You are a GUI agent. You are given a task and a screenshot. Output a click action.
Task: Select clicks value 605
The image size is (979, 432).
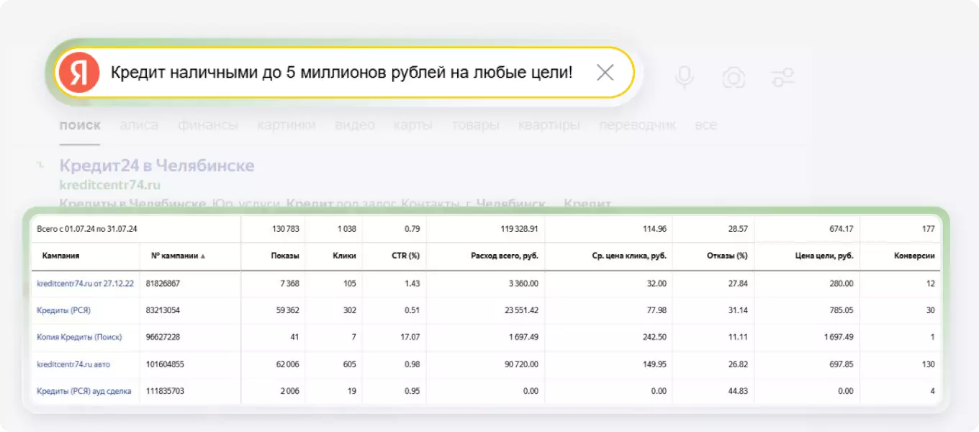350,364
